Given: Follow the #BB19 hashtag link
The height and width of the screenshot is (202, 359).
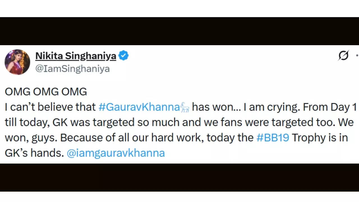Looking at the screenshot, I should (x=273, y=138).
